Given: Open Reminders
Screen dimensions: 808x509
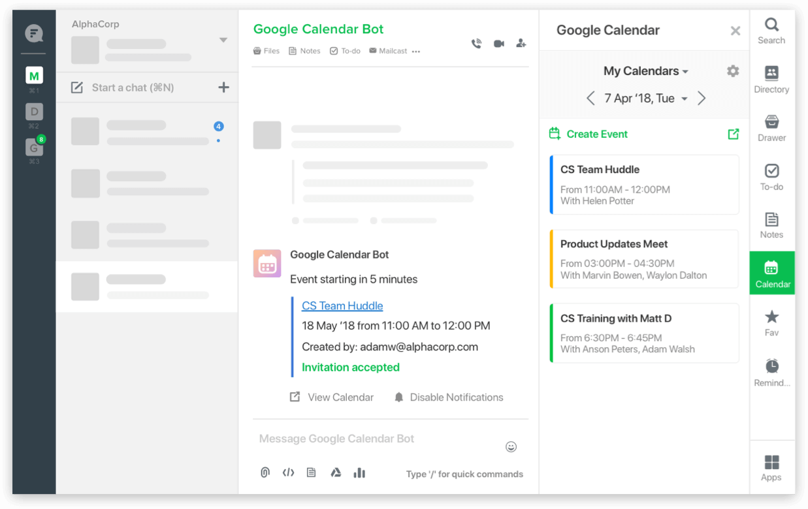Looking at the screenshot, I should [x=771, y=373].
